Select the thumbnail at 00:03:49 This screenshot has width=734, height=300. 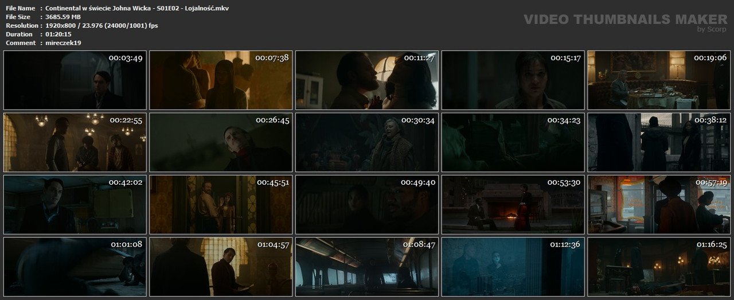click(75, 80)
